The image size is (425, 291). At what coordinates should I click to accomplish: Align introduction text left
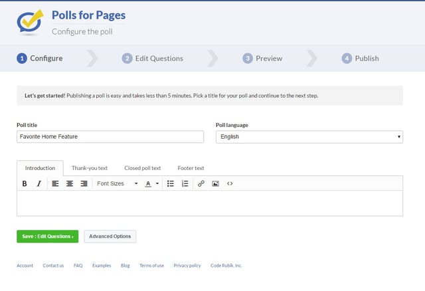coord(55,183)
